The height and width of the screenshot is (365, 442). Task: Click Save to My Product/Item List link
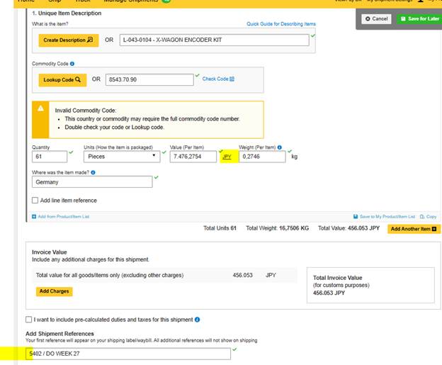(x=384, y=217)
